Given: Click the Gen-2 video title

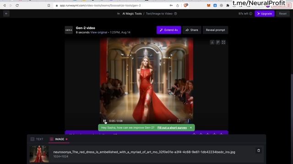Looking at the screenshot, I should pos(86,28).
